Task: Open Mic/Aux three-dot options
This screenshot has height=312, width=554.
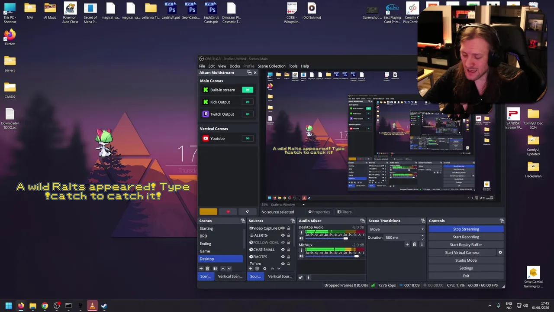Action: [x=301, y=250]
